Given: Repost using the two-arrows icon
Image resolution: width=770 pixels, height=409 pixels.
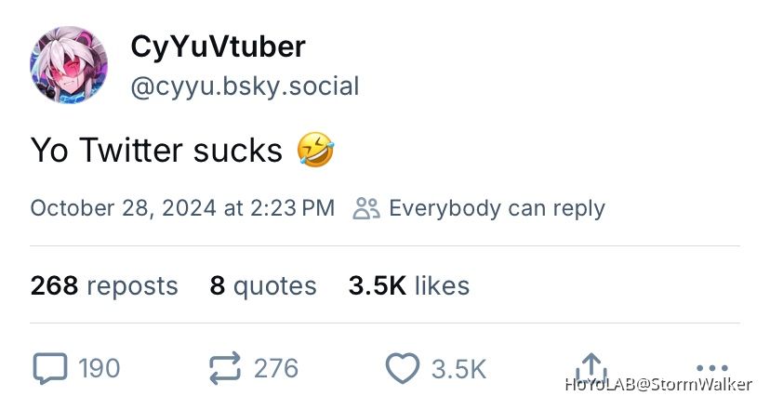Looking at the screenshot, I should click(x=225, y=369).
